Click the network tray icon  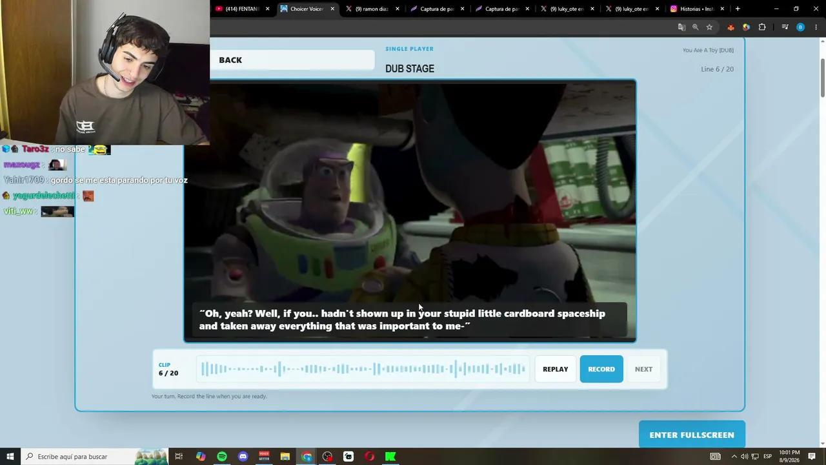tap(756, 457)
